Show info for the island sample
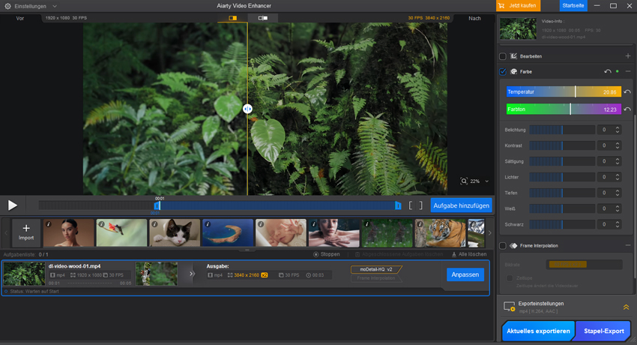The height and width of the screenshot is (345, 637). tap(208, 224)
